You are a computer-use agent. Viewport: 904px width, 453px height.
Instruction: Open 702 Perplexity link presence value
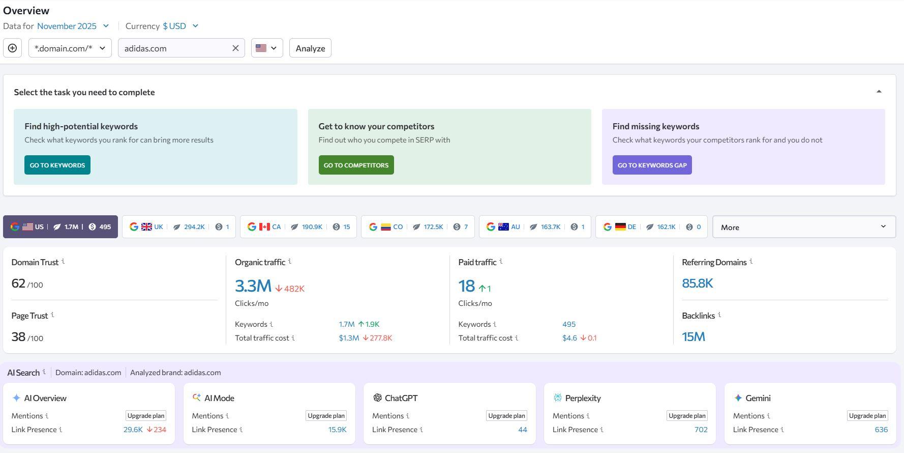(701, 430)
